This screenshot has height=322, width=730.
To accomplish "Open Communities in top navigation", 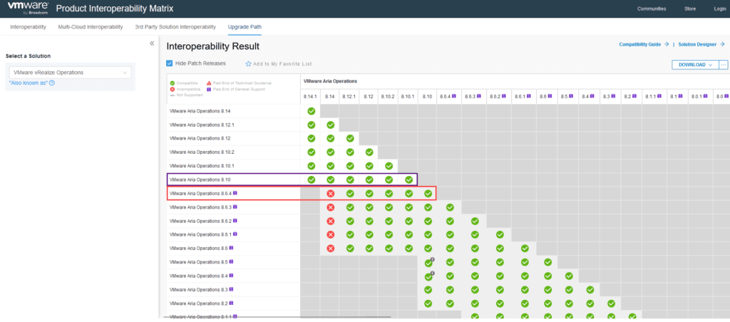I will (x=652, y=9).
